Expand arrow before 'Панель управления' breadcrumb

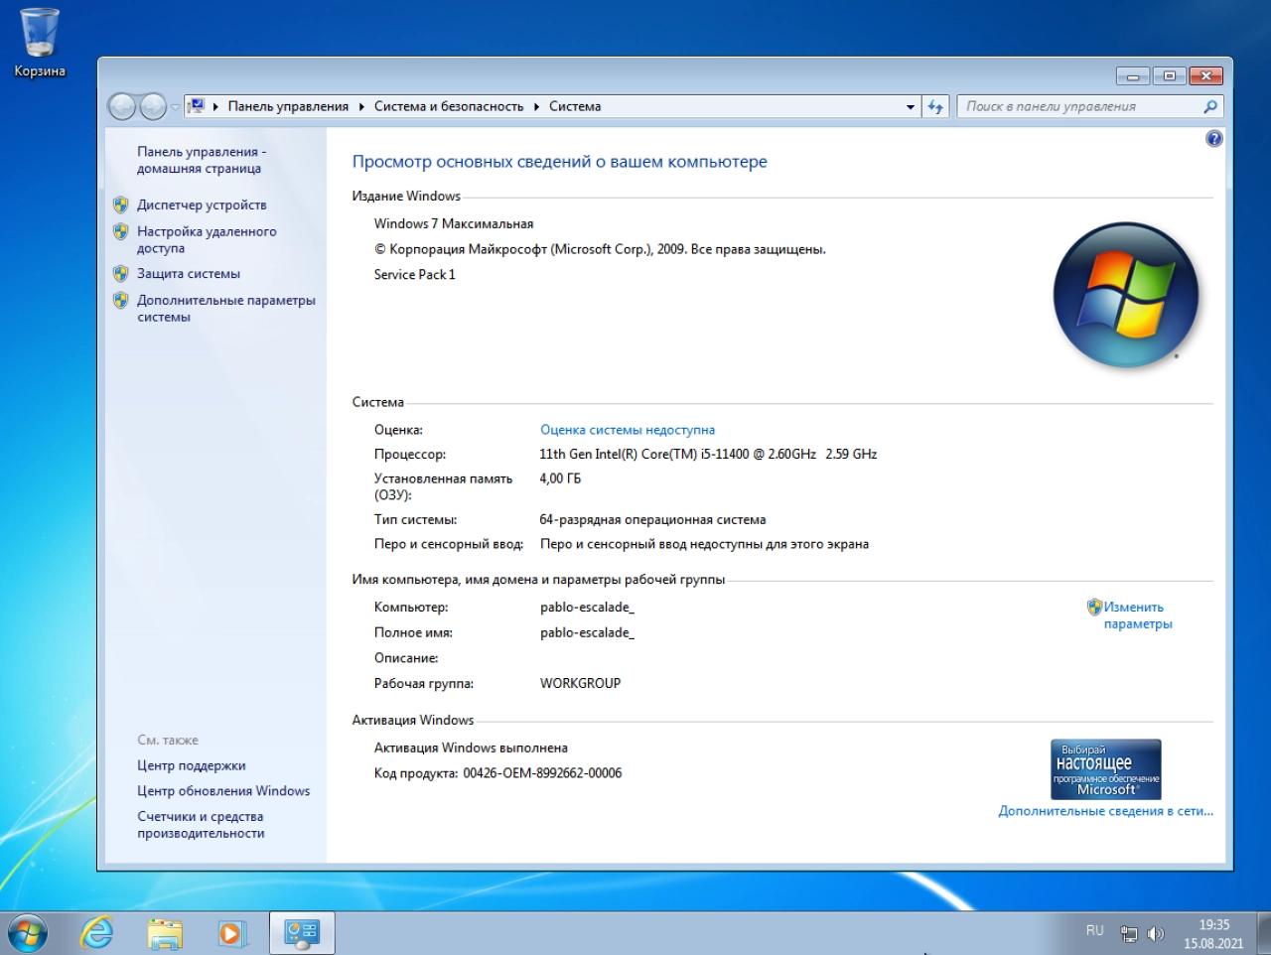point(215,107)
